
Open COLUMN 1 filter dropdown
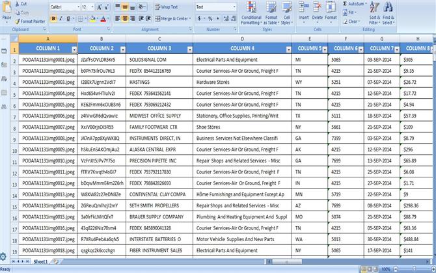[x=74, y=49]
